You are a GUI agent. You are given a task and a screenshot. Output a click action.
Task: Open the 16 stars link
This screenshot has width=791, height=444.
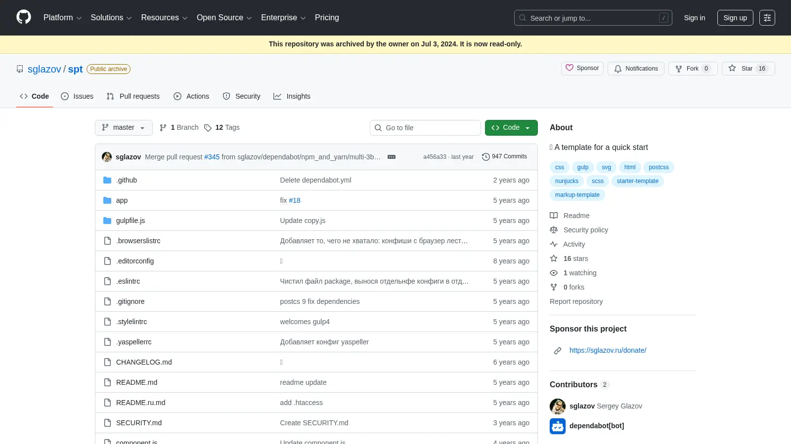(x=569, y=259)
